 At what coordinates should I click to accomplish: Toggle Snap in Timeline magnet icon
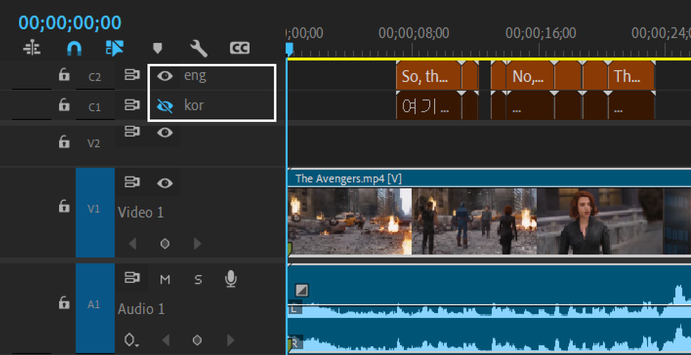click(74, 48)
